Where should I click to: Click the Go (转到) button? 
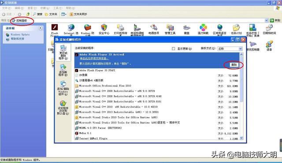pyautogui.click(x=275, y=21)
